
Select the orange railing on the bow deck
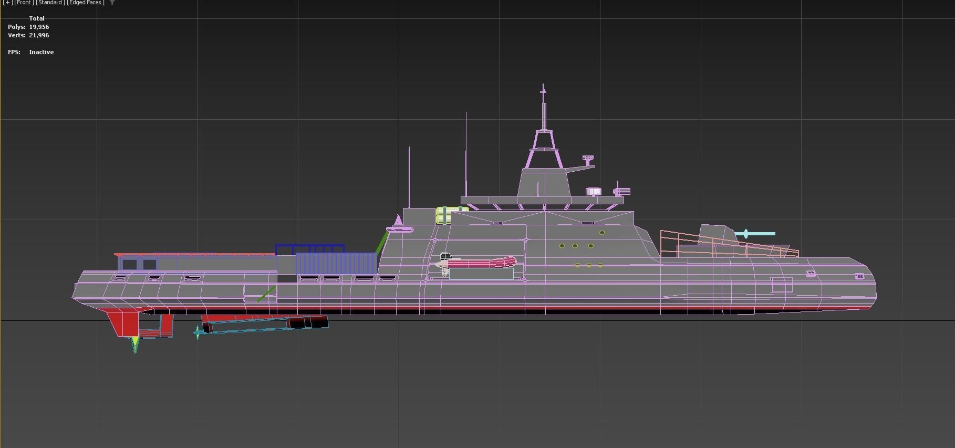click(x=729, y=244)
